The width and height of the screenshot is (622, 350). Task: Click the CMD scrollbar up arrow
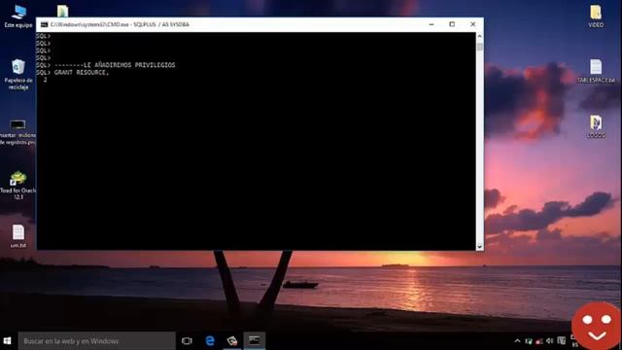479,36
